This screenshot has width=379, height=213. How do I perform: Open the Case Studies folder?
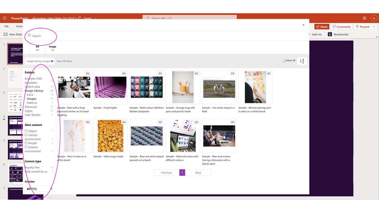click(33, 115)
